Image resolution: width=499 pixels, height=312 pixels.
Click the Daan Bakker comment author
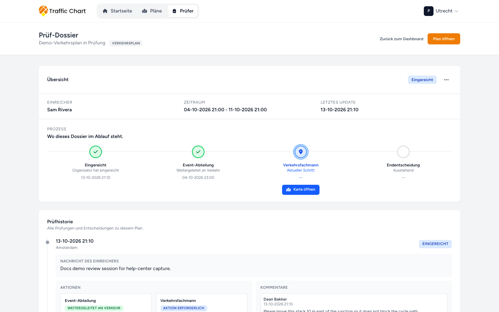(275, 299)
